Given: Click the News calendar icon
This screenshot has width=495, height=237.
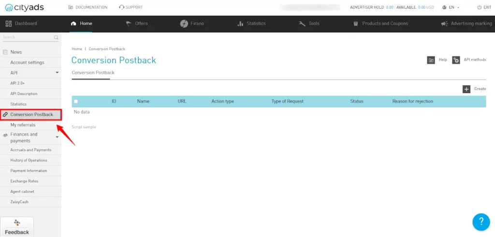Looking at the screenshot, I should point(5,52).
